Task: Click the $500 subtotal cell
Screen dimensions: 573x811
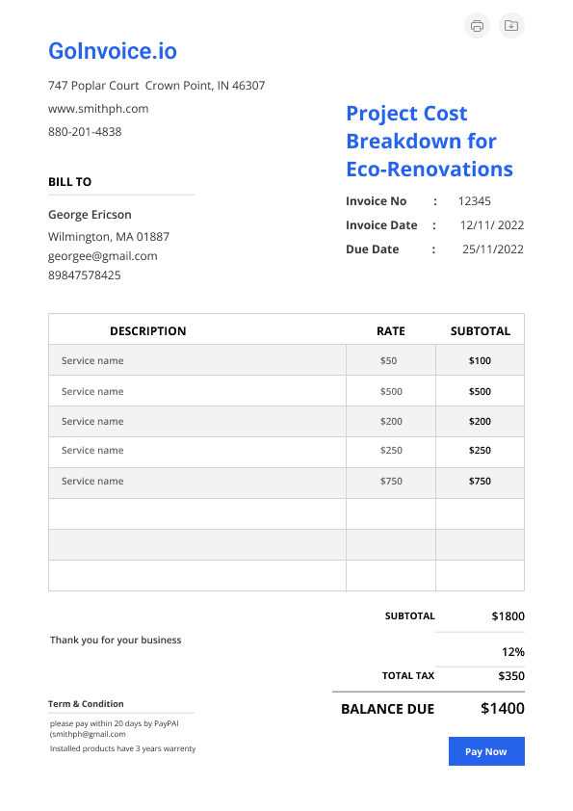Action: pyautogui.click(x=480, y=392)
